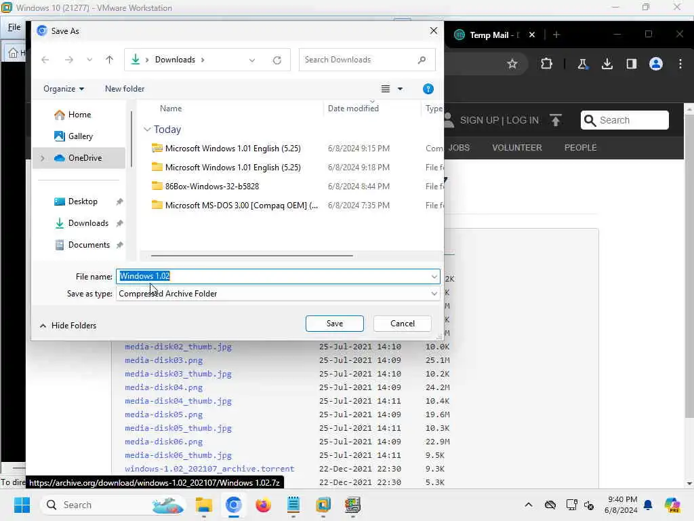Click the archive.org upload arrow icon
Screen dimensions: 694x521
coord(556,120)
